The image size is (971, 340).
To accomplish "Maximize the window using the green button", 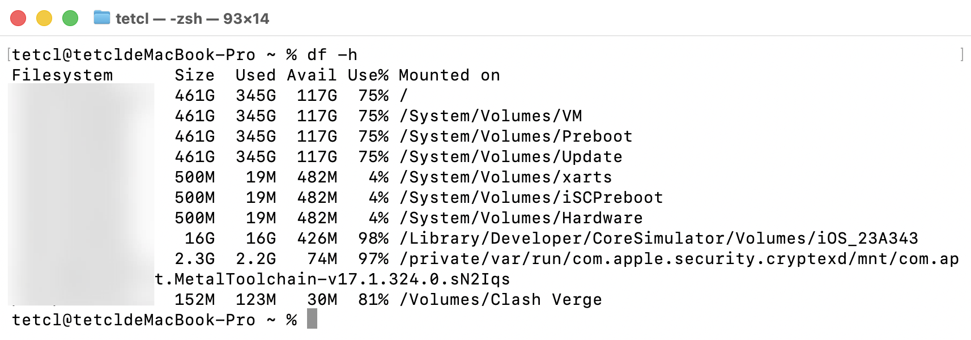I will coord(70,18).
